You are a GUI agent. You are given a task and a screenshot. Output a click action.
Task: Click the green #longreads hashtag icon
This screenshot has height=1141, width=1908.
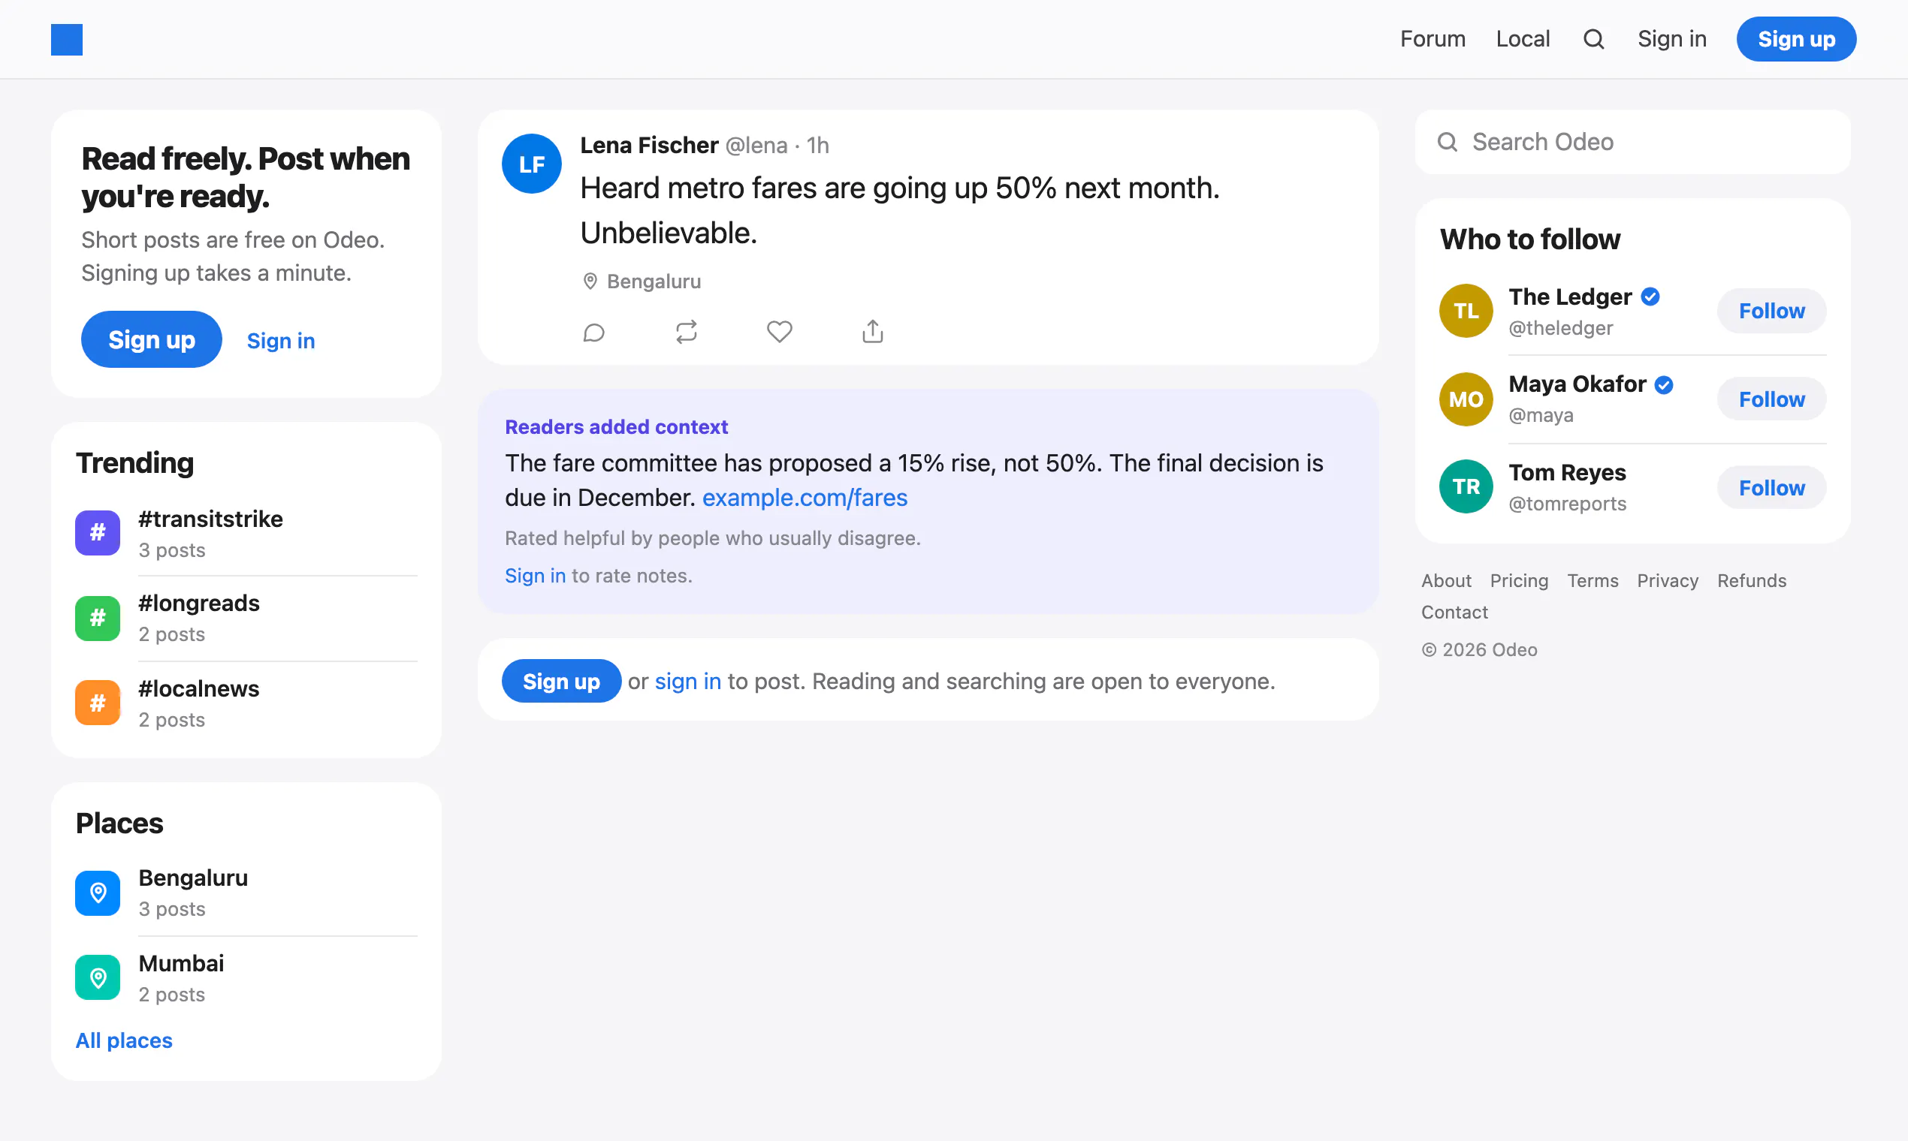coord(98,617)
